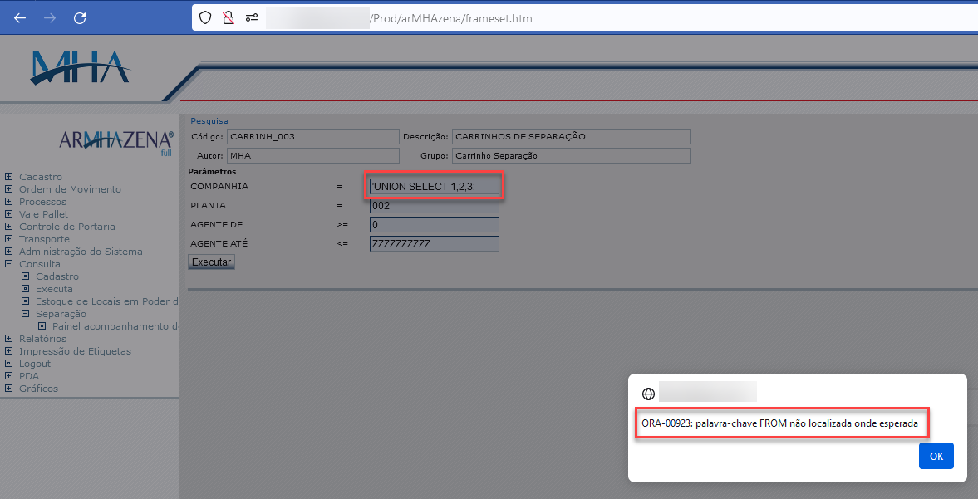
Task: Expand the Relatórios tree node
Action: tap(8, 339)
